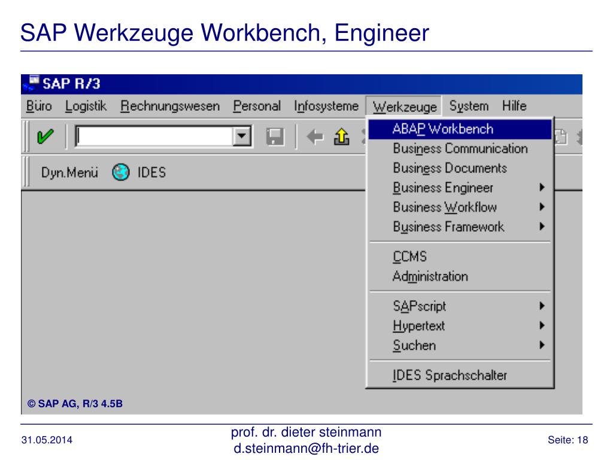Viewport: 613px width, 460px height.
Task: Open the Rechnungswesen menu
Action: 170,106
